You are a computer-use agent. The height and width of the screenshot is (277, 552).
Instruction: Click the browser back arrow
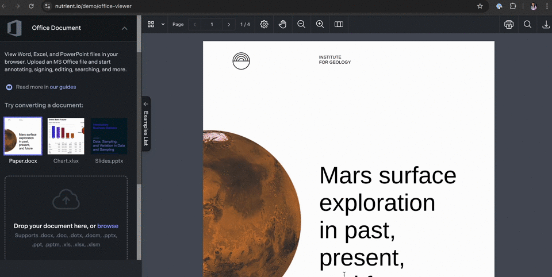pyautogui.click(x=5, y=6)
